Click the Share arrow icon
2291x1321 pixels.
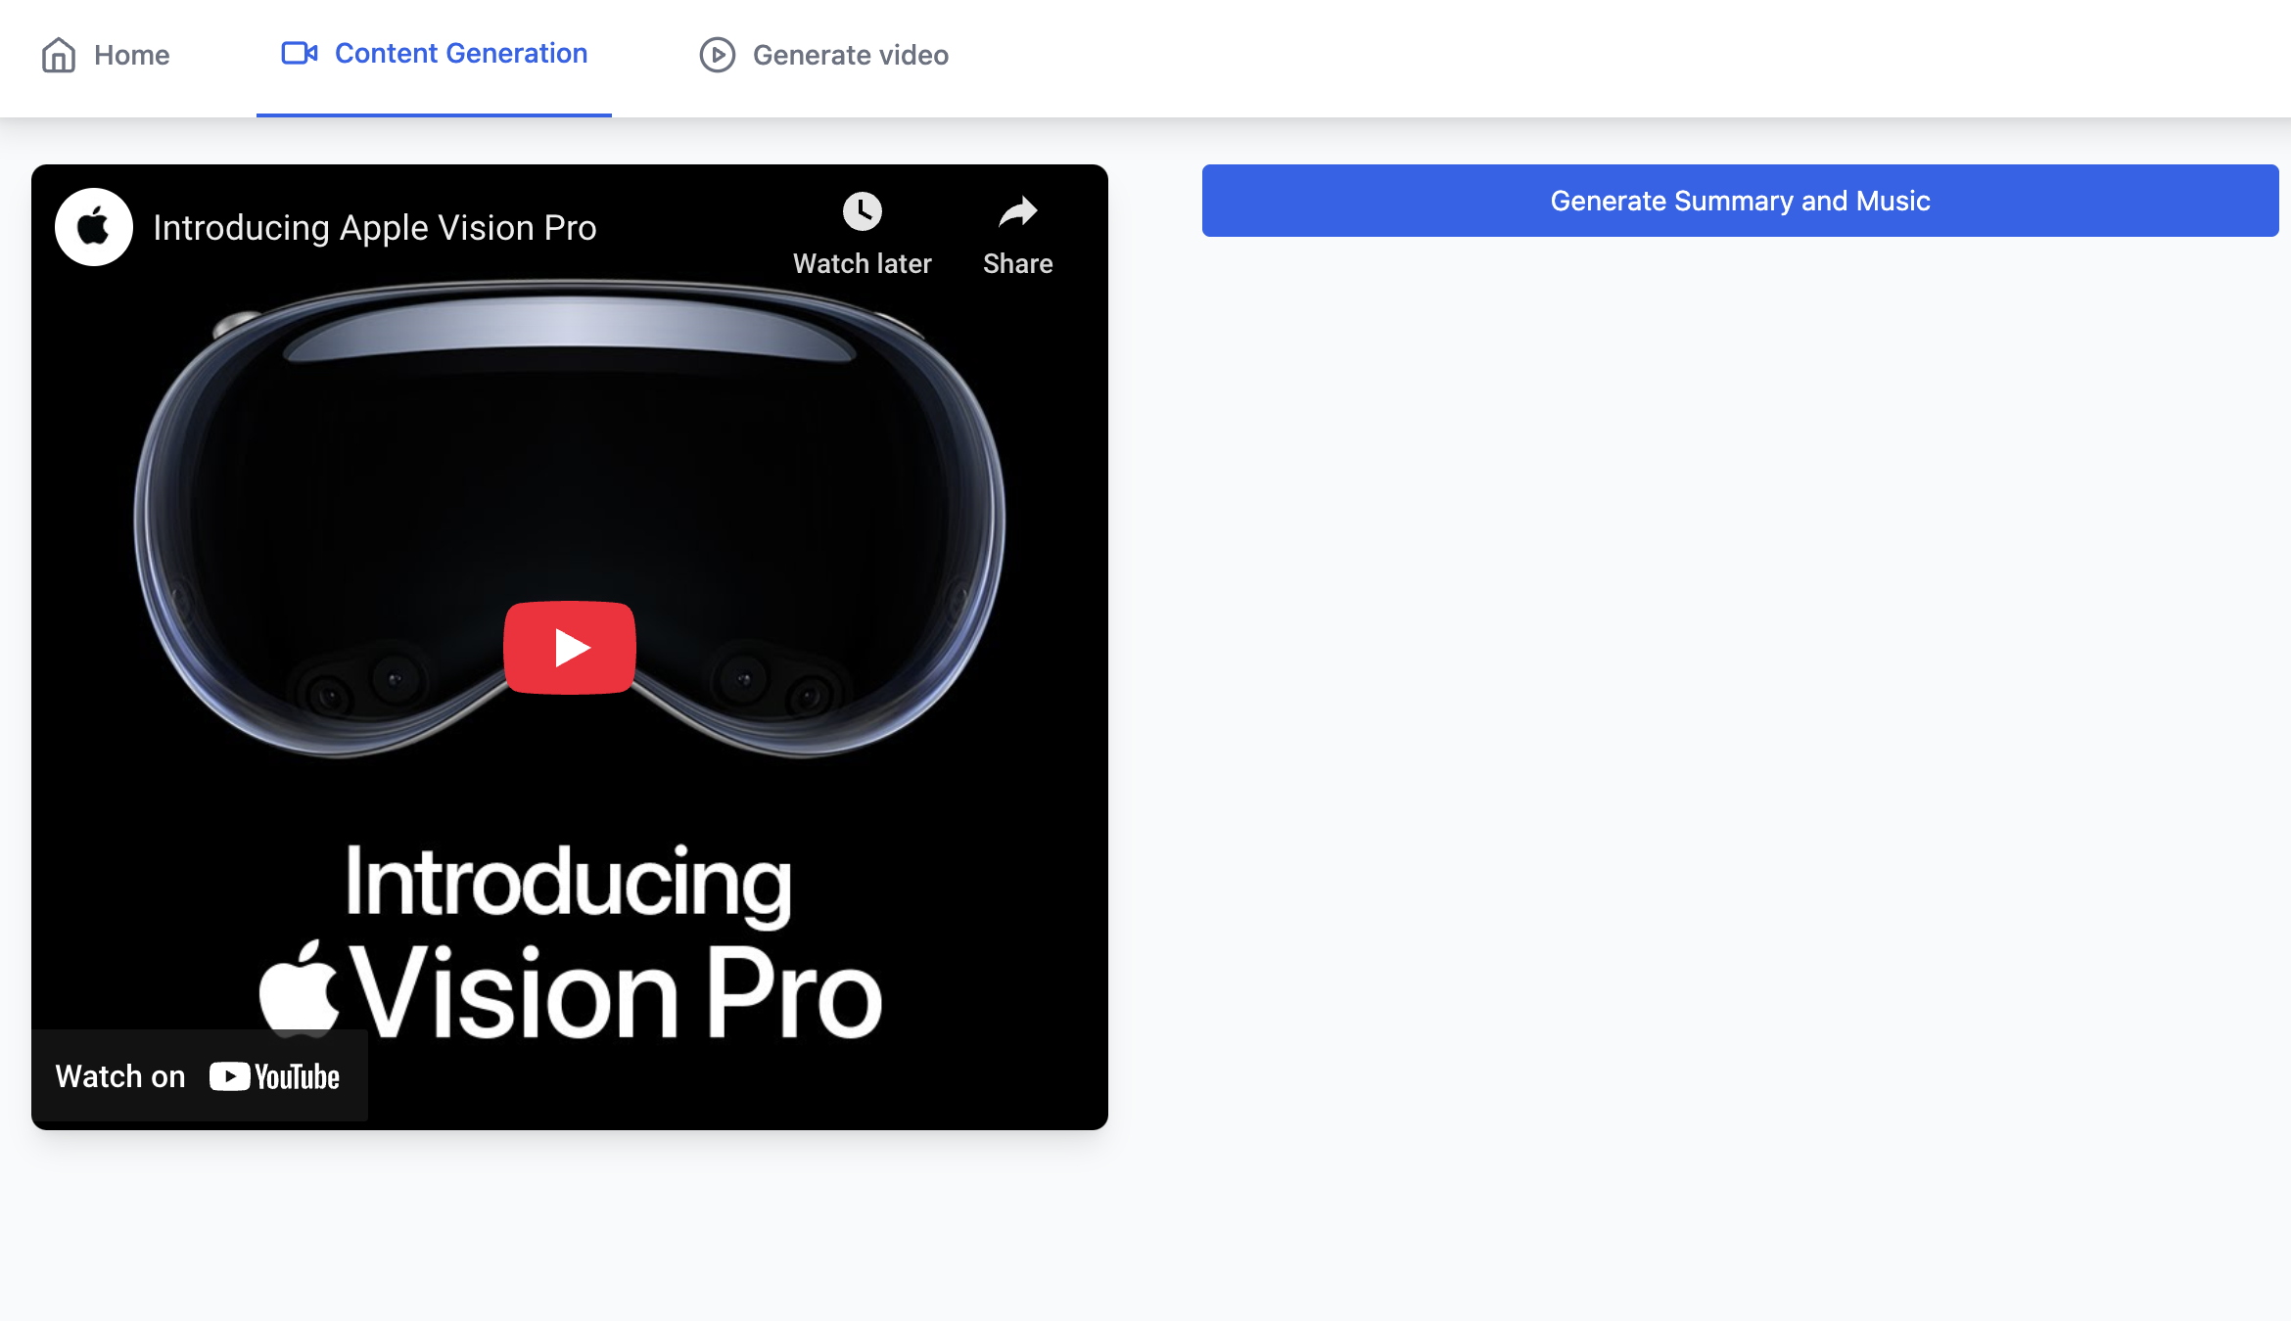1017,211
